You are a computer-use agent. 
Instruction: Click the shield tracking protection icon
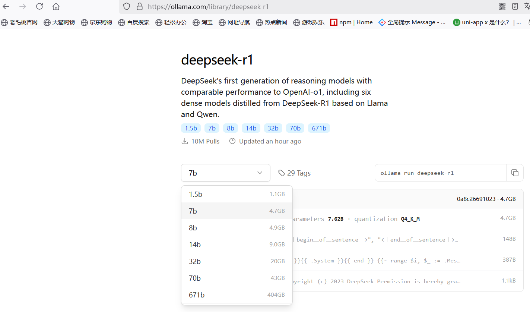tap(127, 6)
